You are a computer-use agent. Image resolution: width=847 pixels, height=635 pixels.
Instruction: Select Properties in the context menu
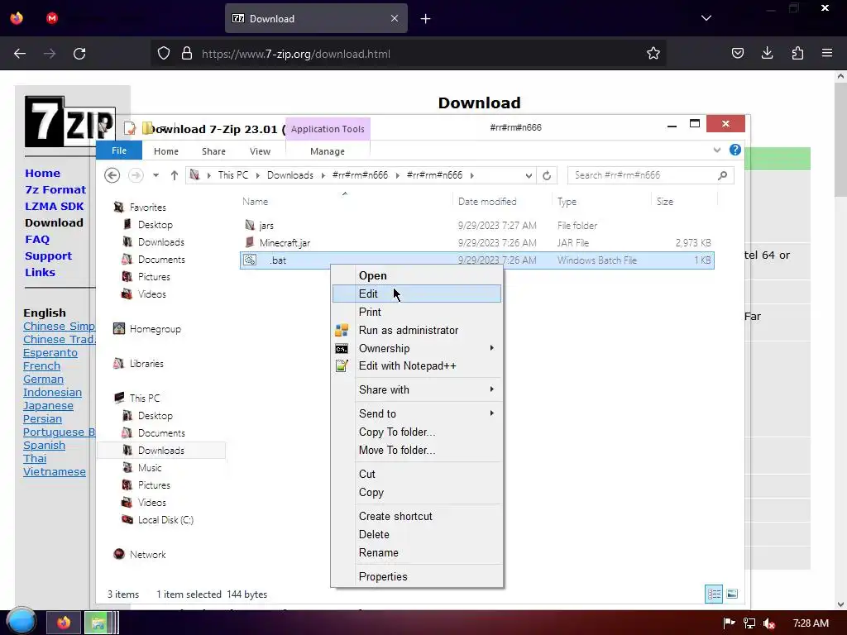coord(417,576)
